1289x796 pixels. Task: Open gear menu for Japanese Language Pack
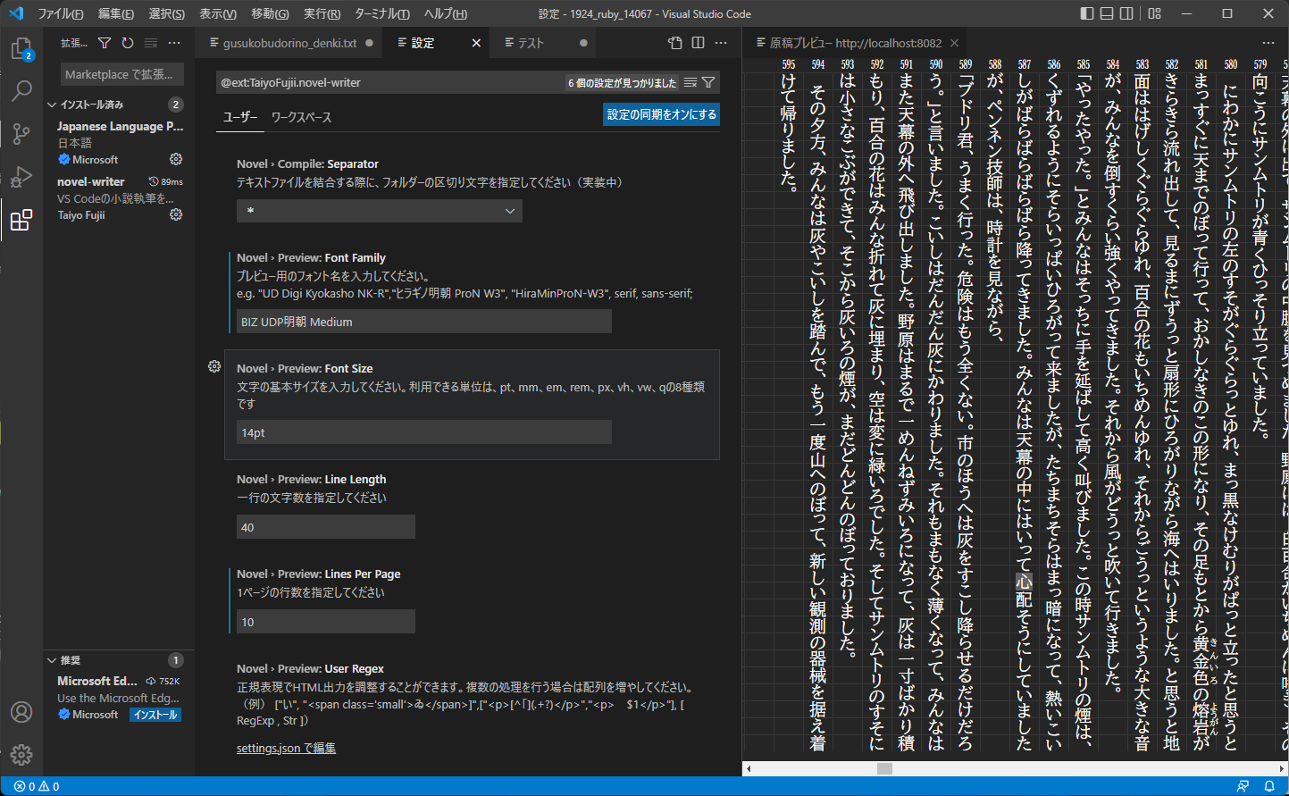coord(176,159)
